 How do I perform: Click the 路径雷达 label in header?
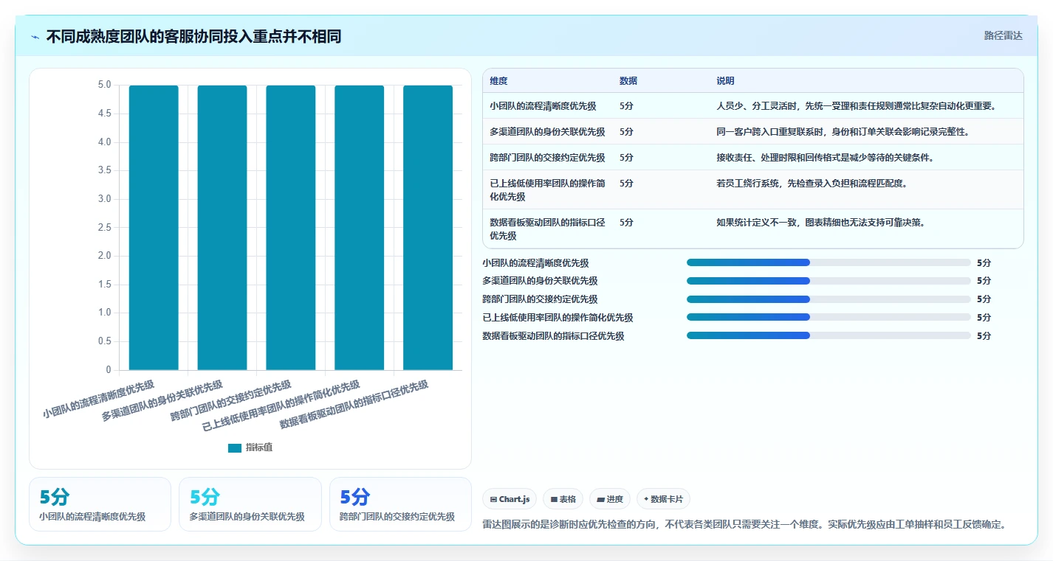[x=1003, y=35]
